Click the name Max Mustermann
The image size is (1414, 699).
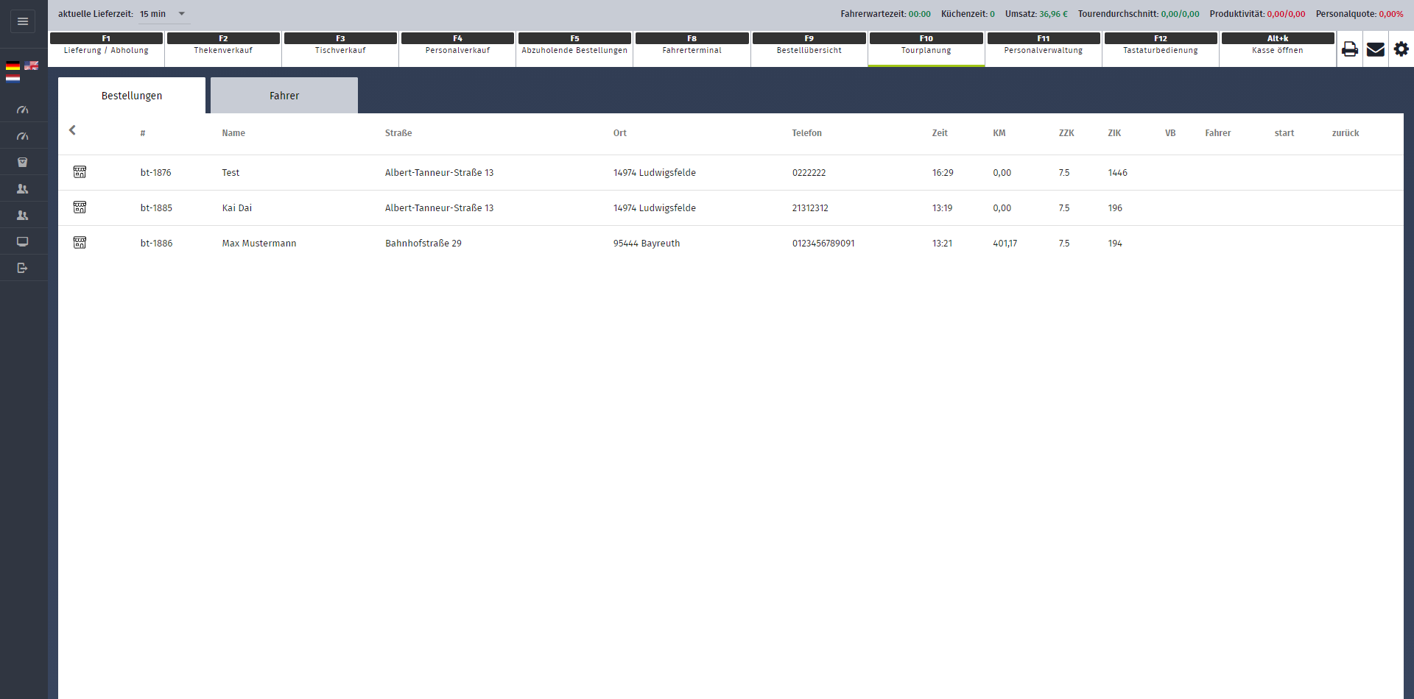pos(258,244)
